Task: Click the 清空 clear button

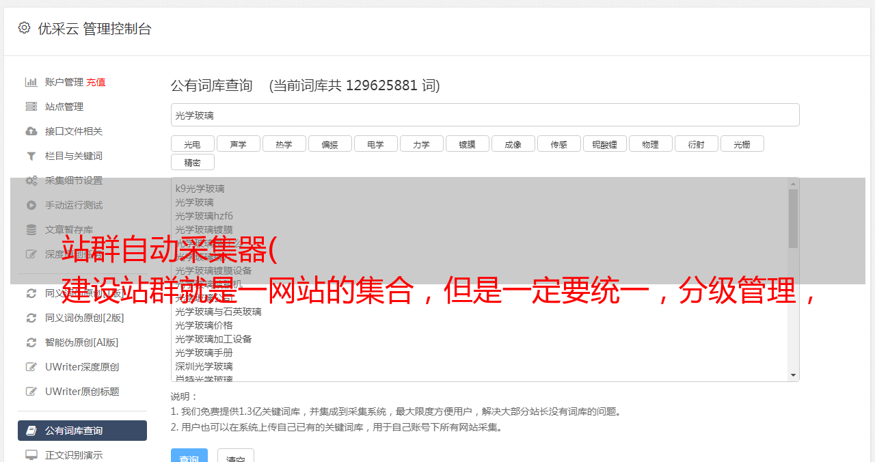Action: pos(236,456)
